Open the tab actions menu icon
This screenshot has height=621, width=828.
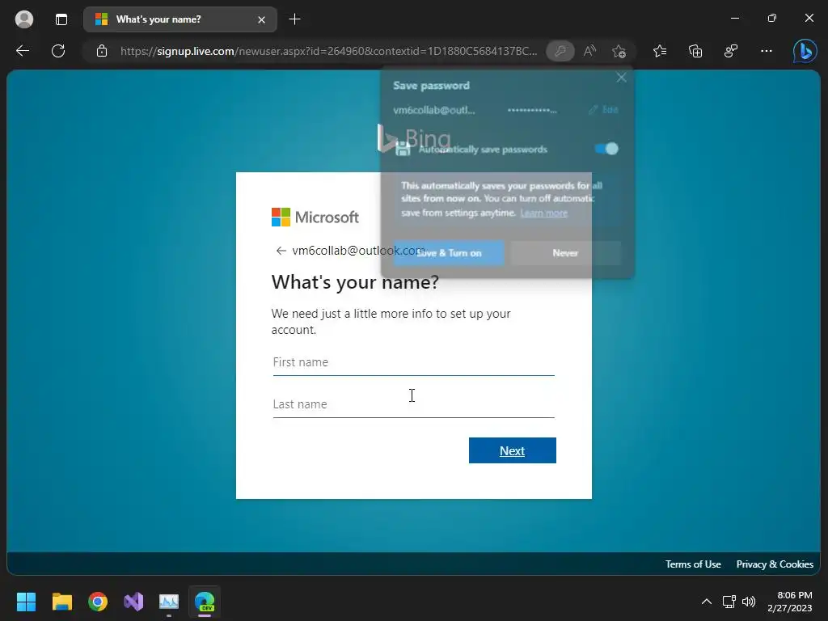point(61,19)
